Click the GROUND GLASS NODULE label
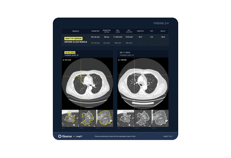Image resolution: width=231 pixels, height=158 pixels. point(76,42)
